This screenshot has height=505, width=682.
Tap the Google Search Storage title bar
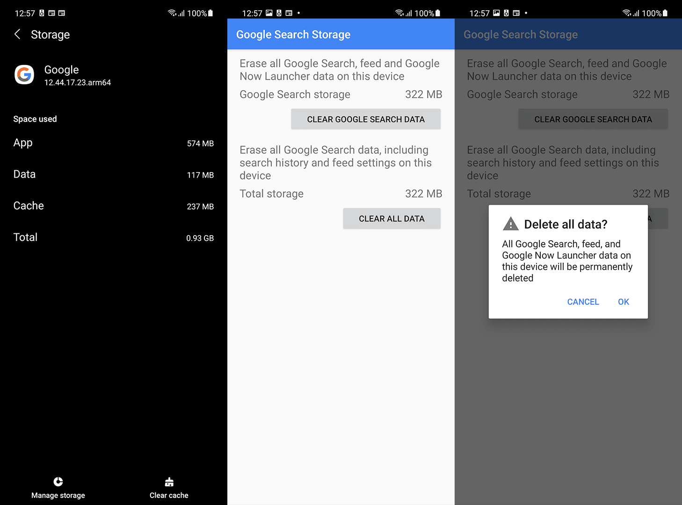[293, 34]
